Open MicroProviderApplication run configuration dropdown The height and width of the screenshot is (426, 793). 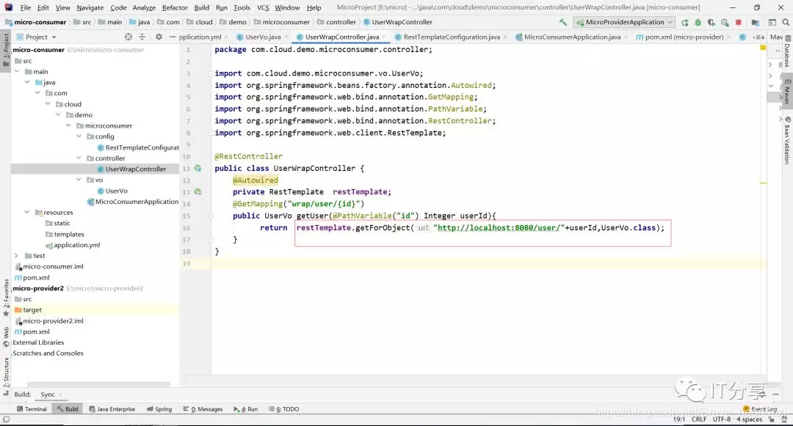624,22
